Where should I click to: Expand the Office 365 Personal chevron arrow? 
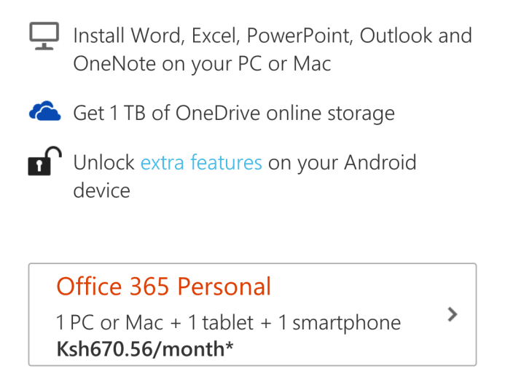pos(453,314)
